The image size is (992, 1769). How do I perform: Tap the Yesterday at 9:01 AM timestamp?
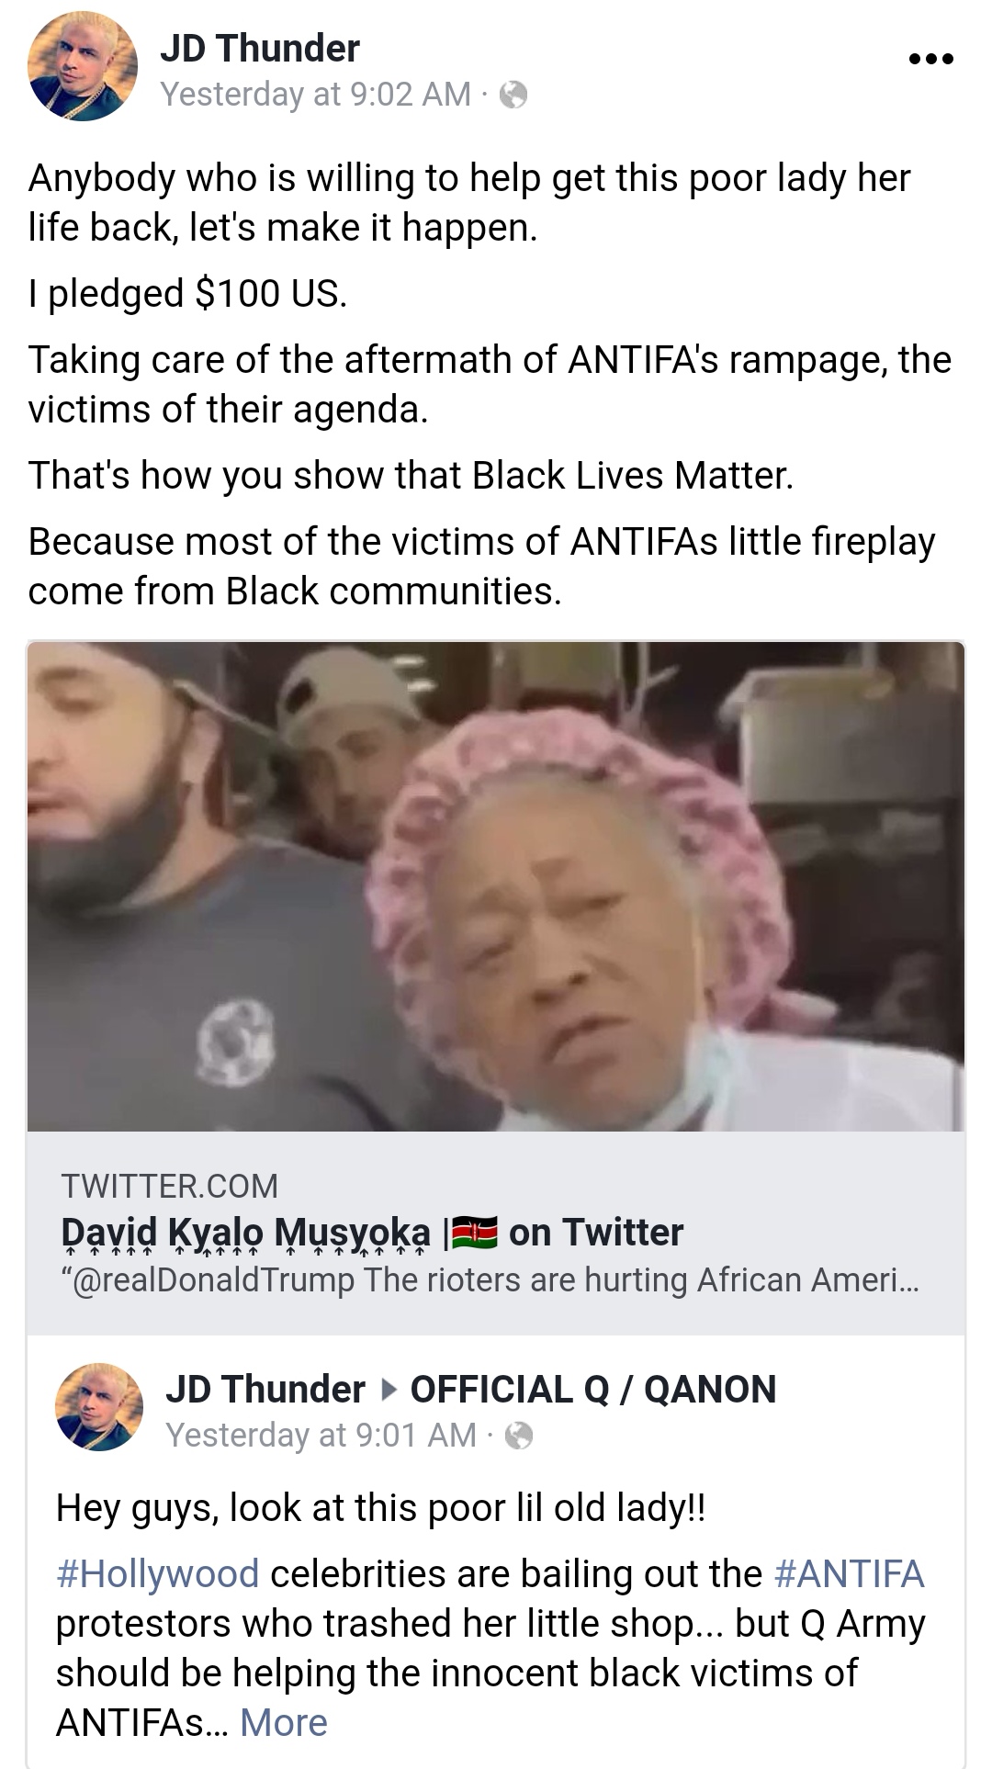[321, 1435]
